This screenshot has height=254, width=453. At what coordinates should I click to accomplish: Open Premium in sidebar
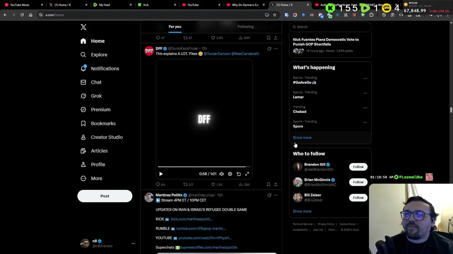point(96,110)
